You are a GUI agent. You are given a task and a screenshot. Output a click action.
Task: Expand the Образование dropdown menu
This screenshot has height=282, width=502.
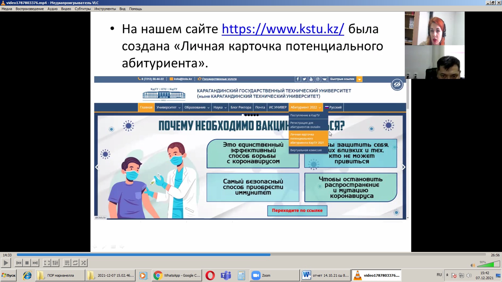(x=197, y=107)
